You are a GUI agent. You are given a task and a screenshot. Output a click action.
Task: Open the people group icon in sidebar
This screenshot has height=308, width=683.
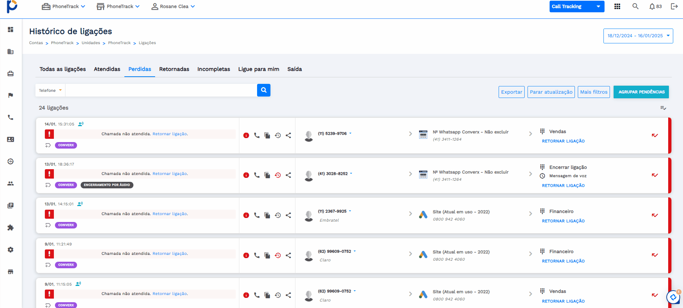(10, 184)
